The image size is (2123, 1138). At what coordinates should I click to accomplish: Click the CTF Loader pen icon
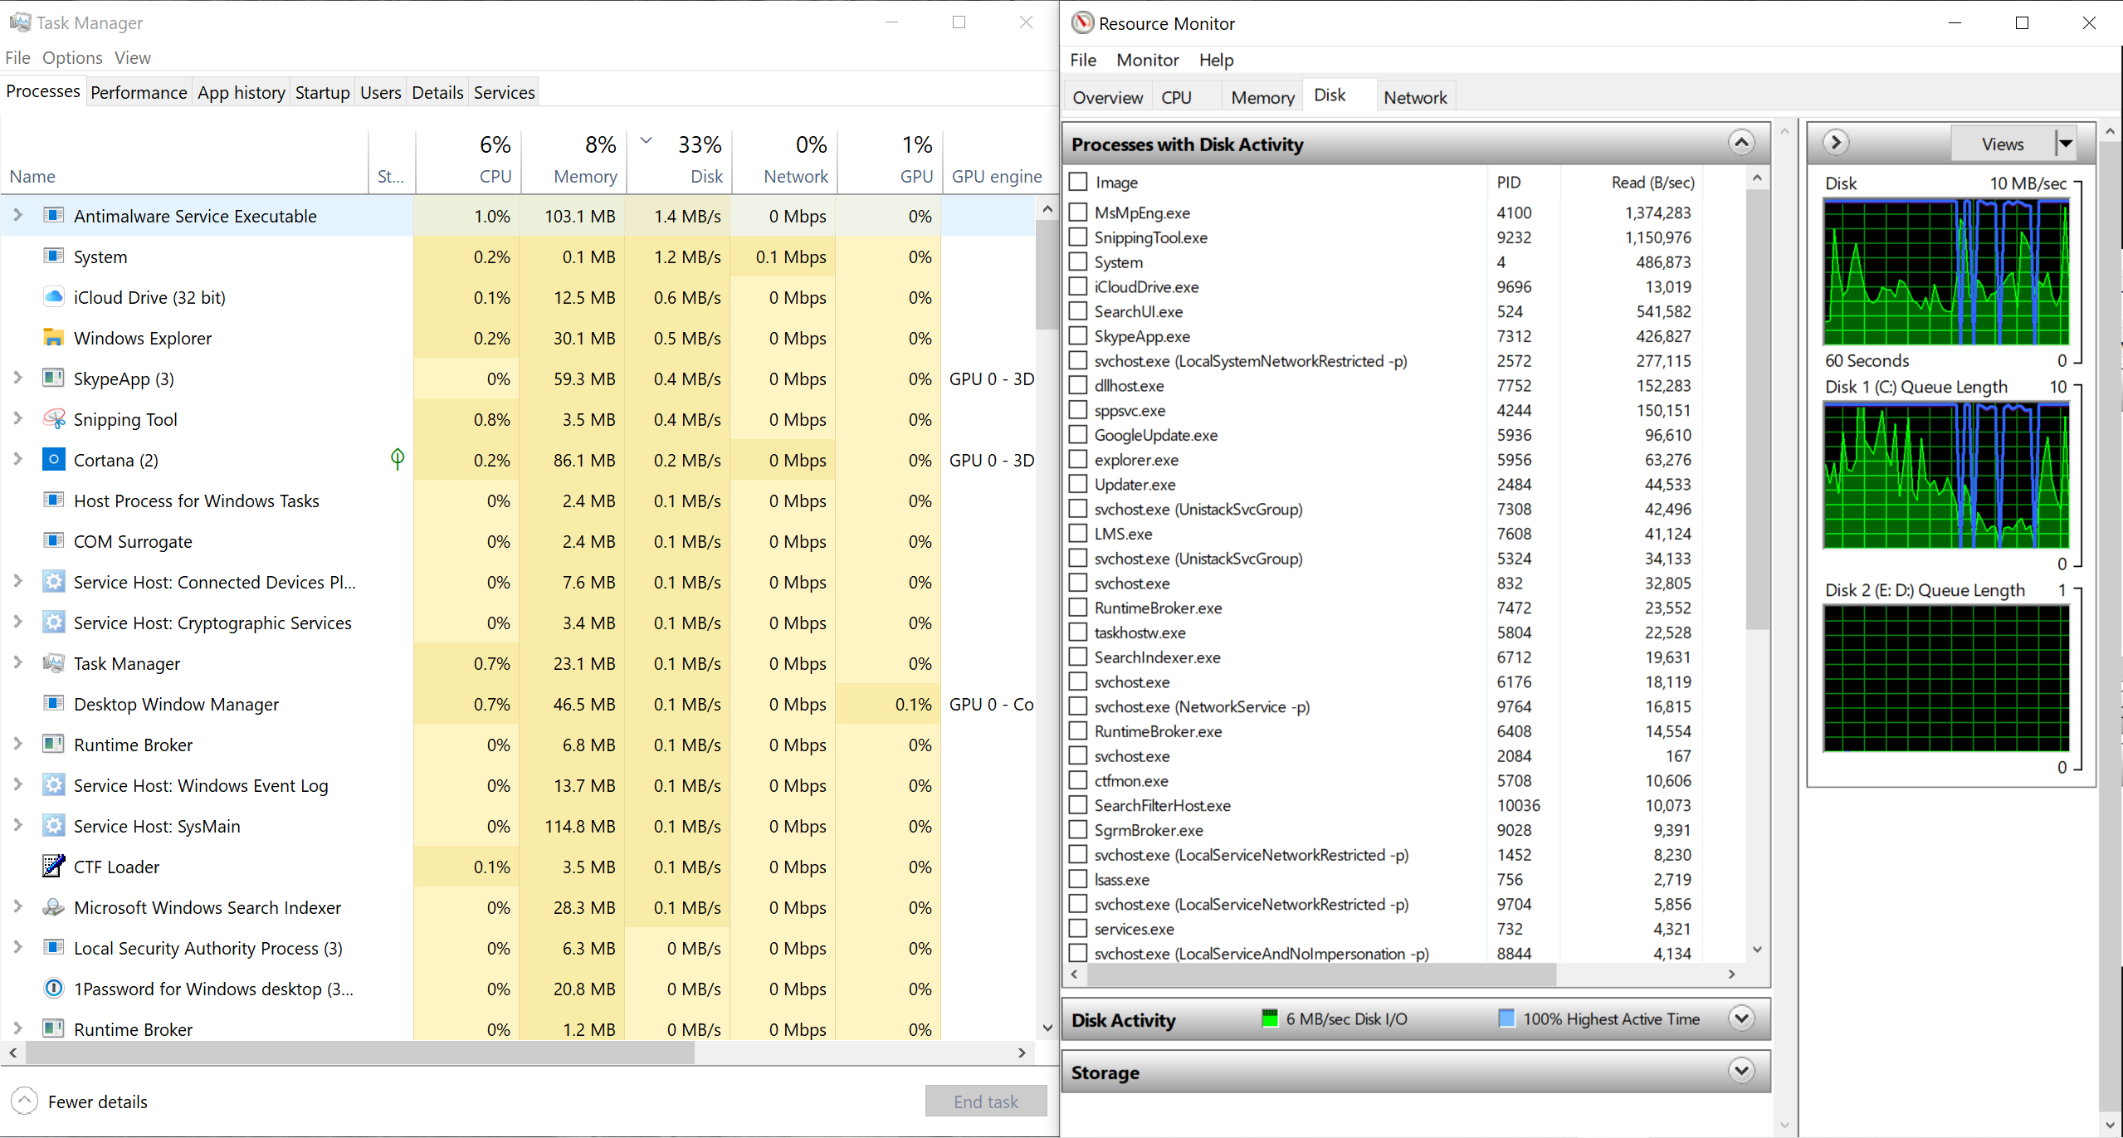53,867
